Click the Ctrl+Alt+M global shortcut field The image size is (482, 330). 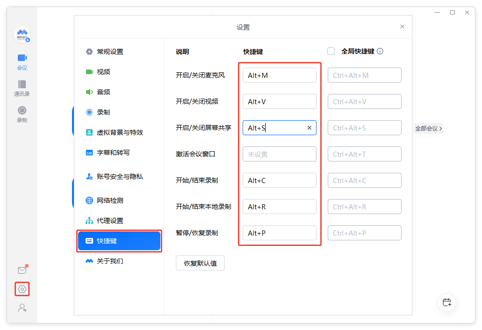[x=364, y=75]
